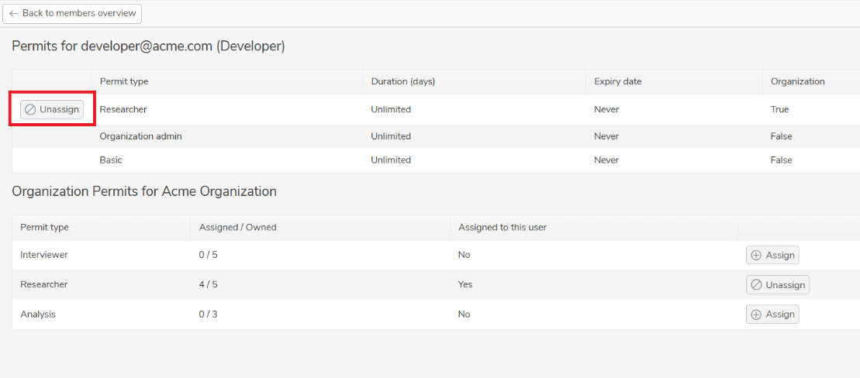Click the back arrow icon at top
Screen dimensions: 860x378
click(14, 14)
